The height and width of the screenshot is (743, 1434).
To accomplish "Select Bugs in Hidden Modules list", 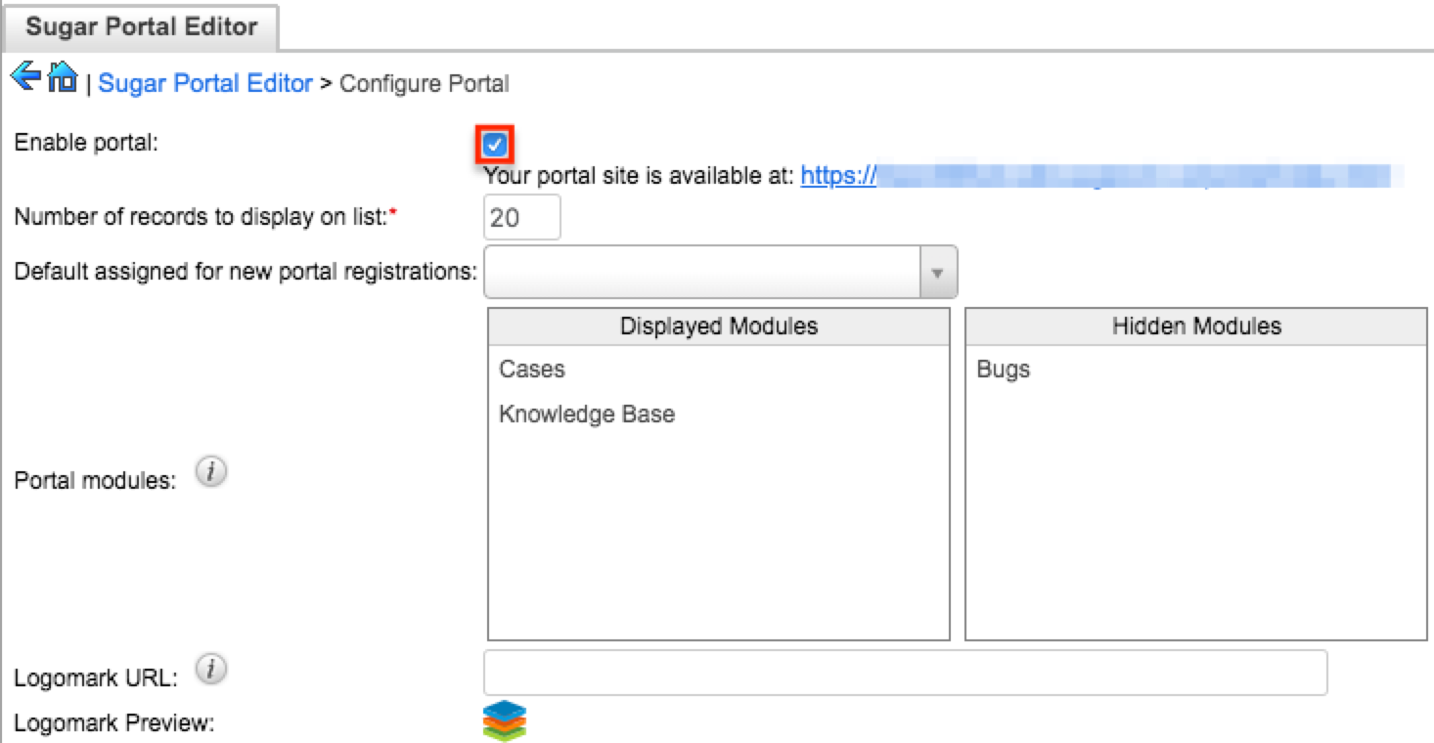I will click(x=1003, y=370).
